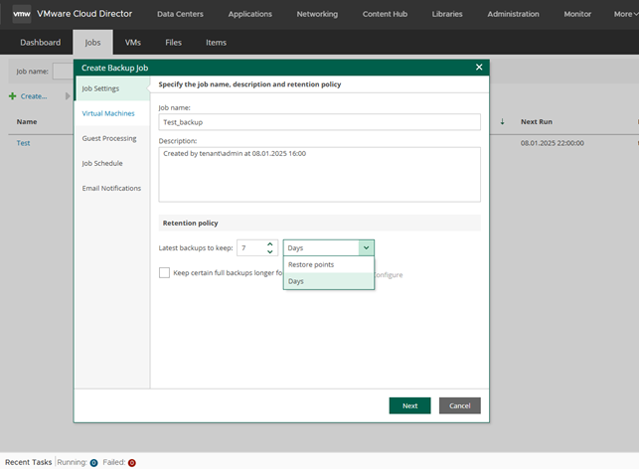Click the Next button
The image size is (639, 469).
[x=409, y=405]
